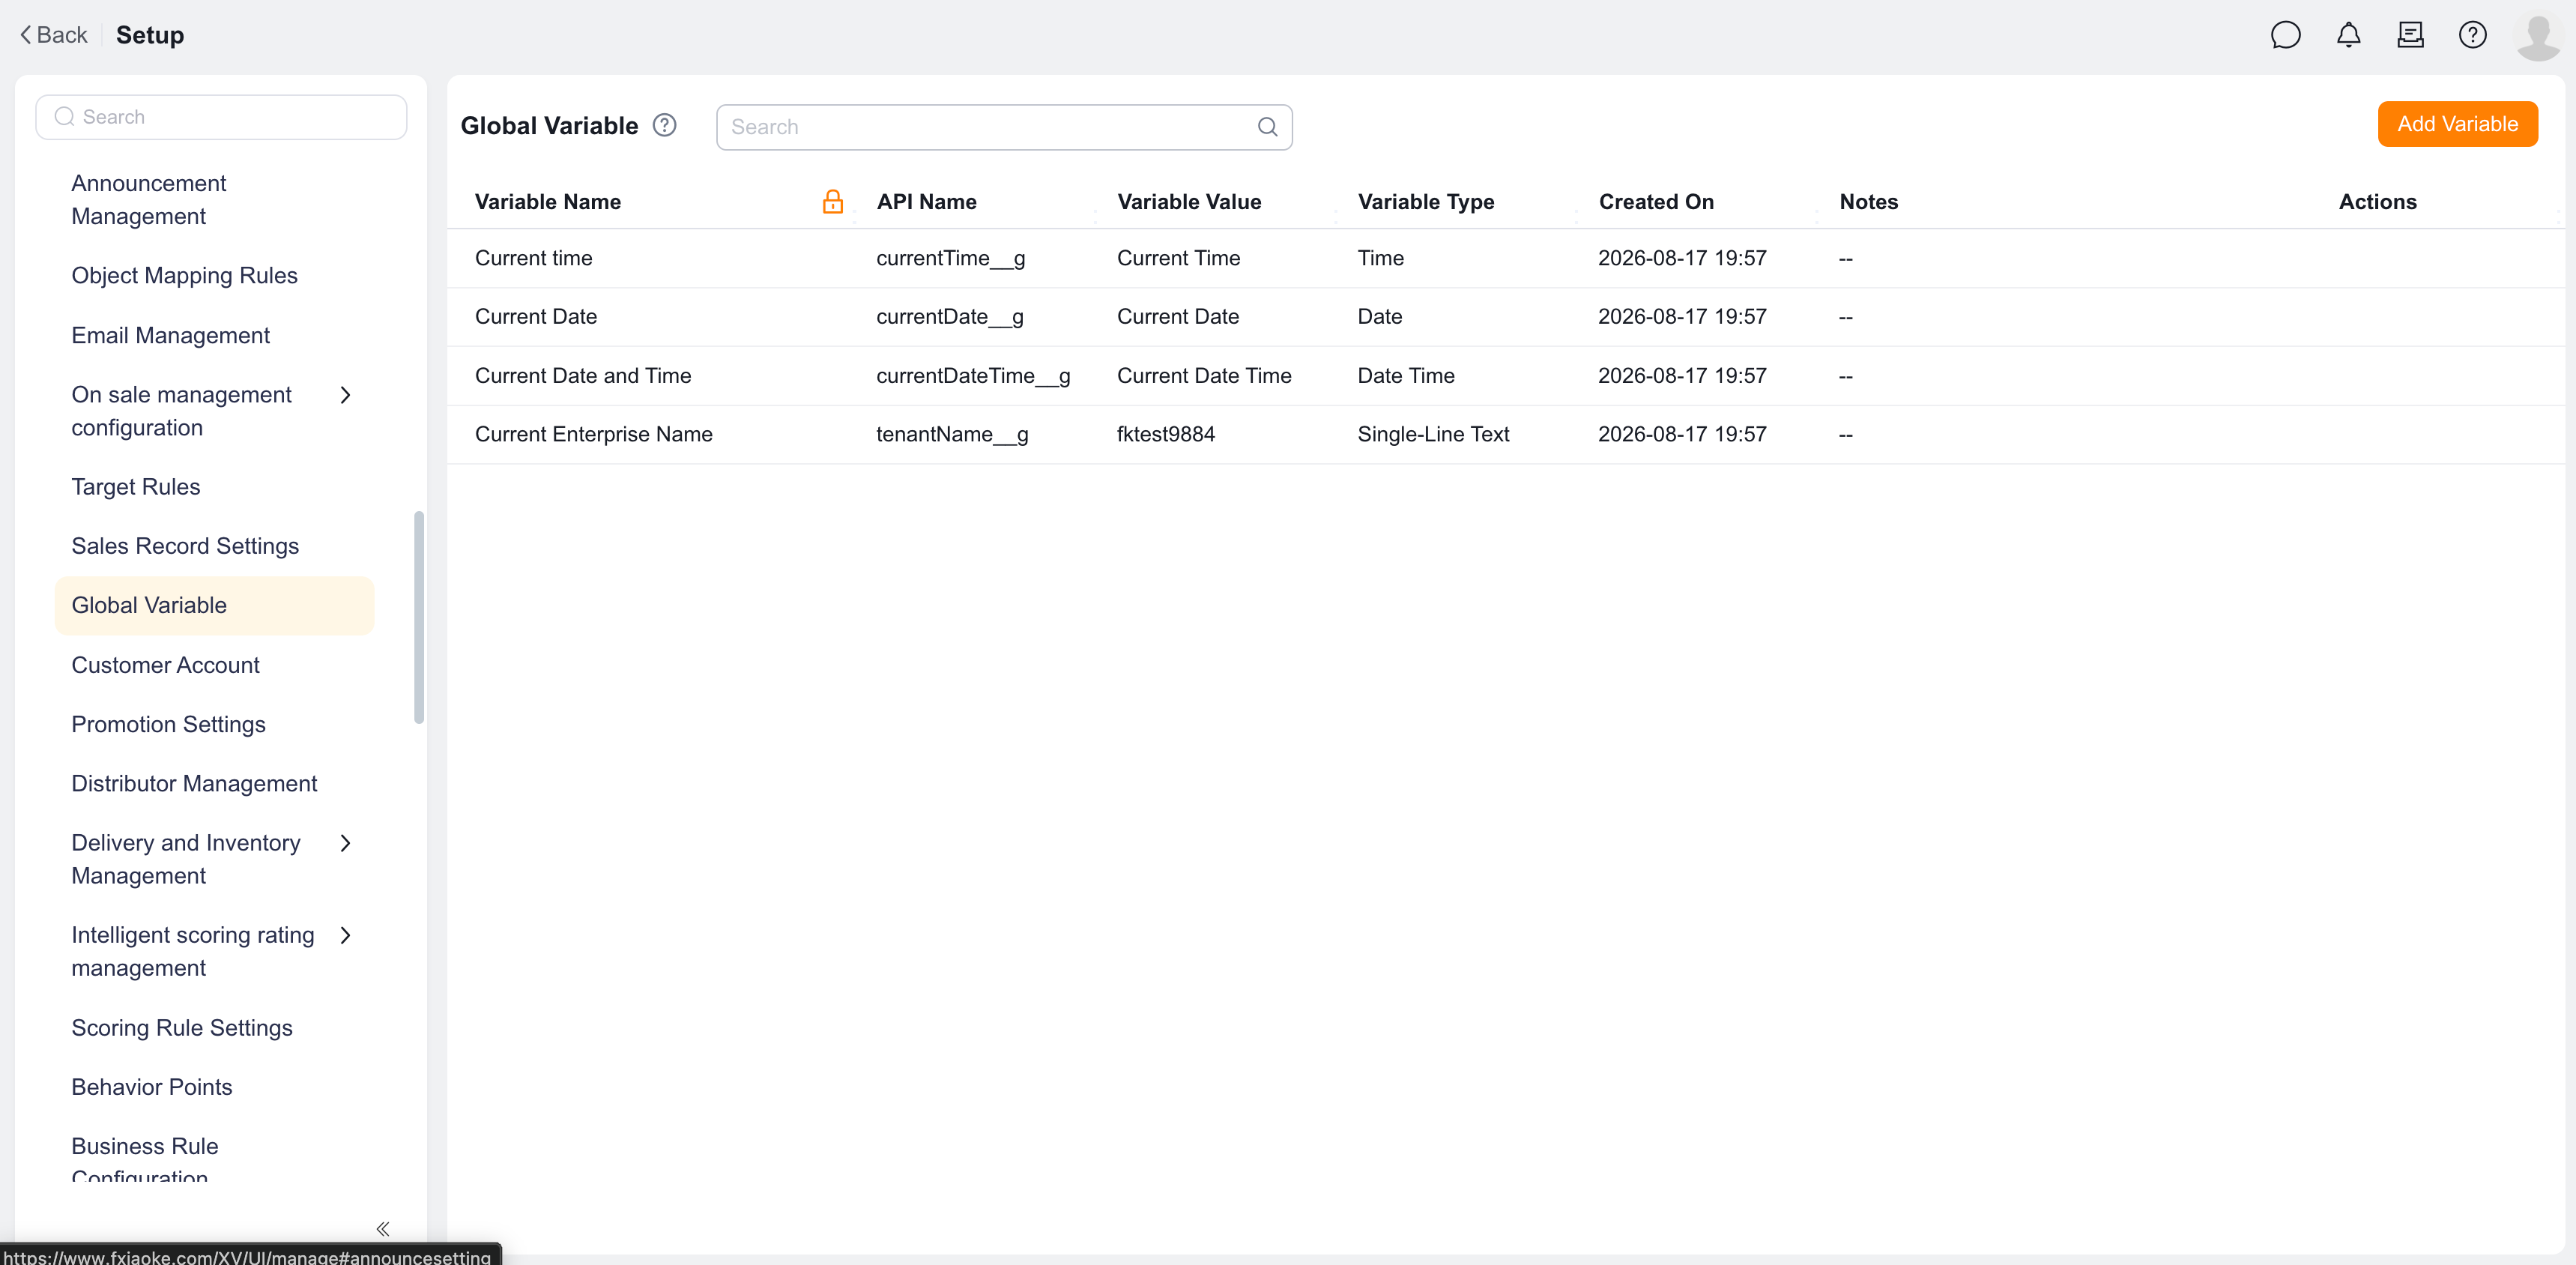Click the magnifier icon in variable search

tap(1267, 127)
